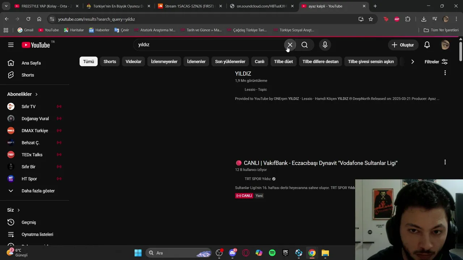The width and height of the screenshot is (463, 260).
Task: Open the TRT SPOR Yıldız channel link
Action: tap(258, 179)
